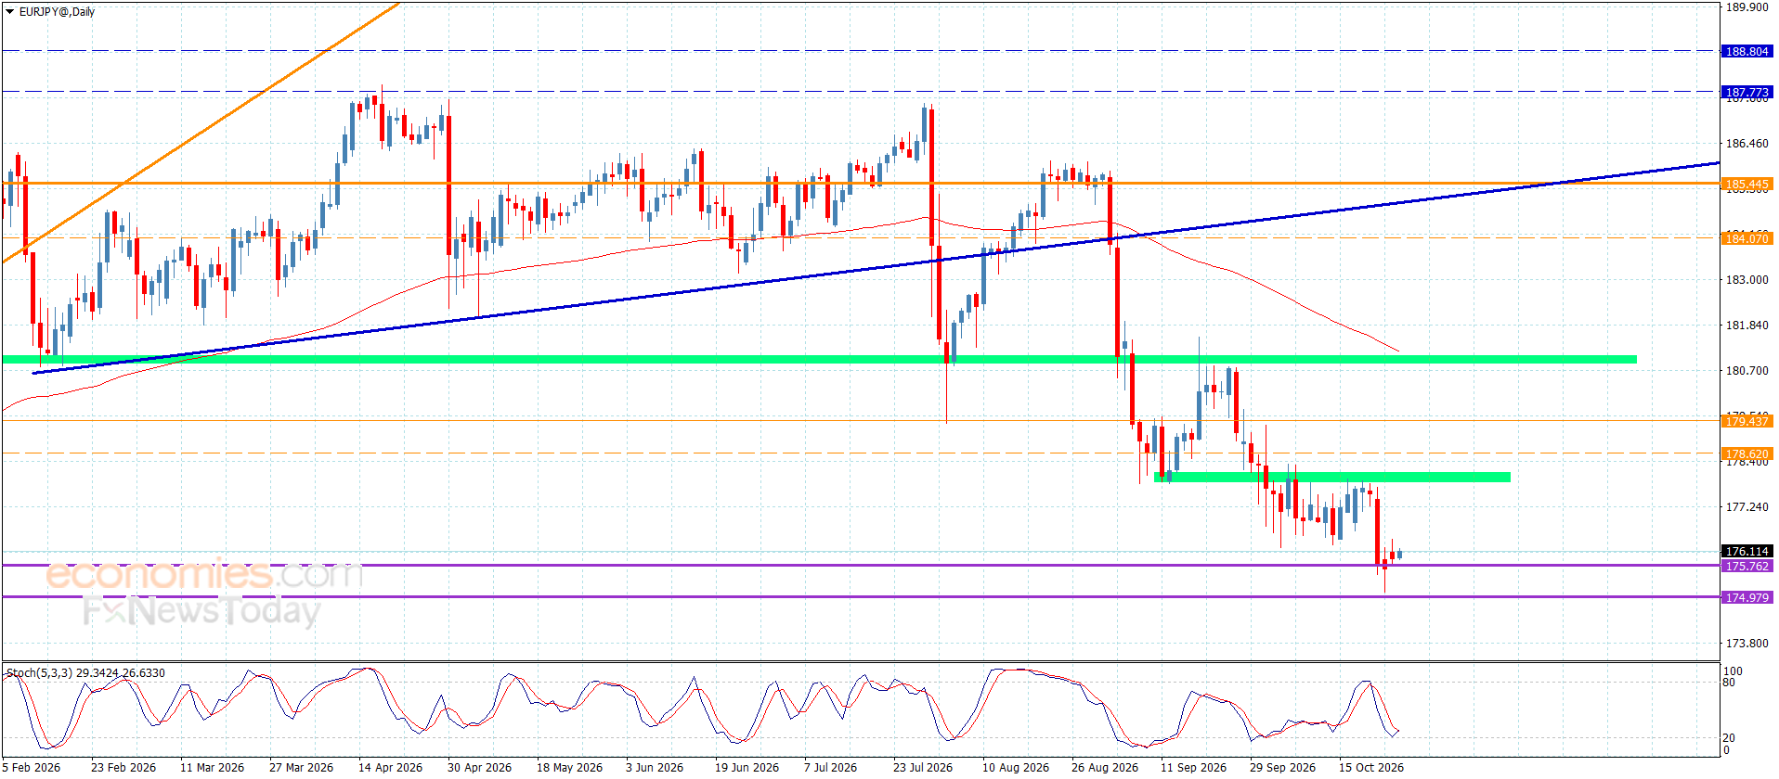Select the blue 187.773 price level label
The image size is (1779, 779).
tap(1747, 92)
